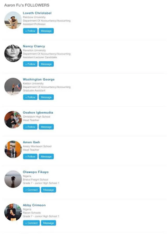Click Amen Ibeh's profile picture
168x234 pixels.
point(13,149)
